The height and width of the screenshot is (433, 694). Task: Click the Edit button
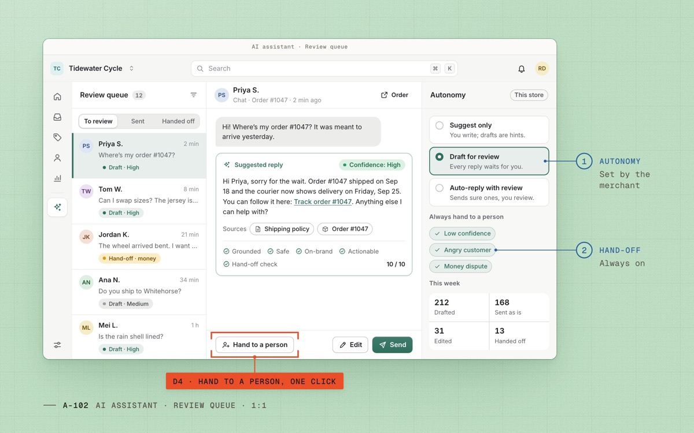point(350,345)
